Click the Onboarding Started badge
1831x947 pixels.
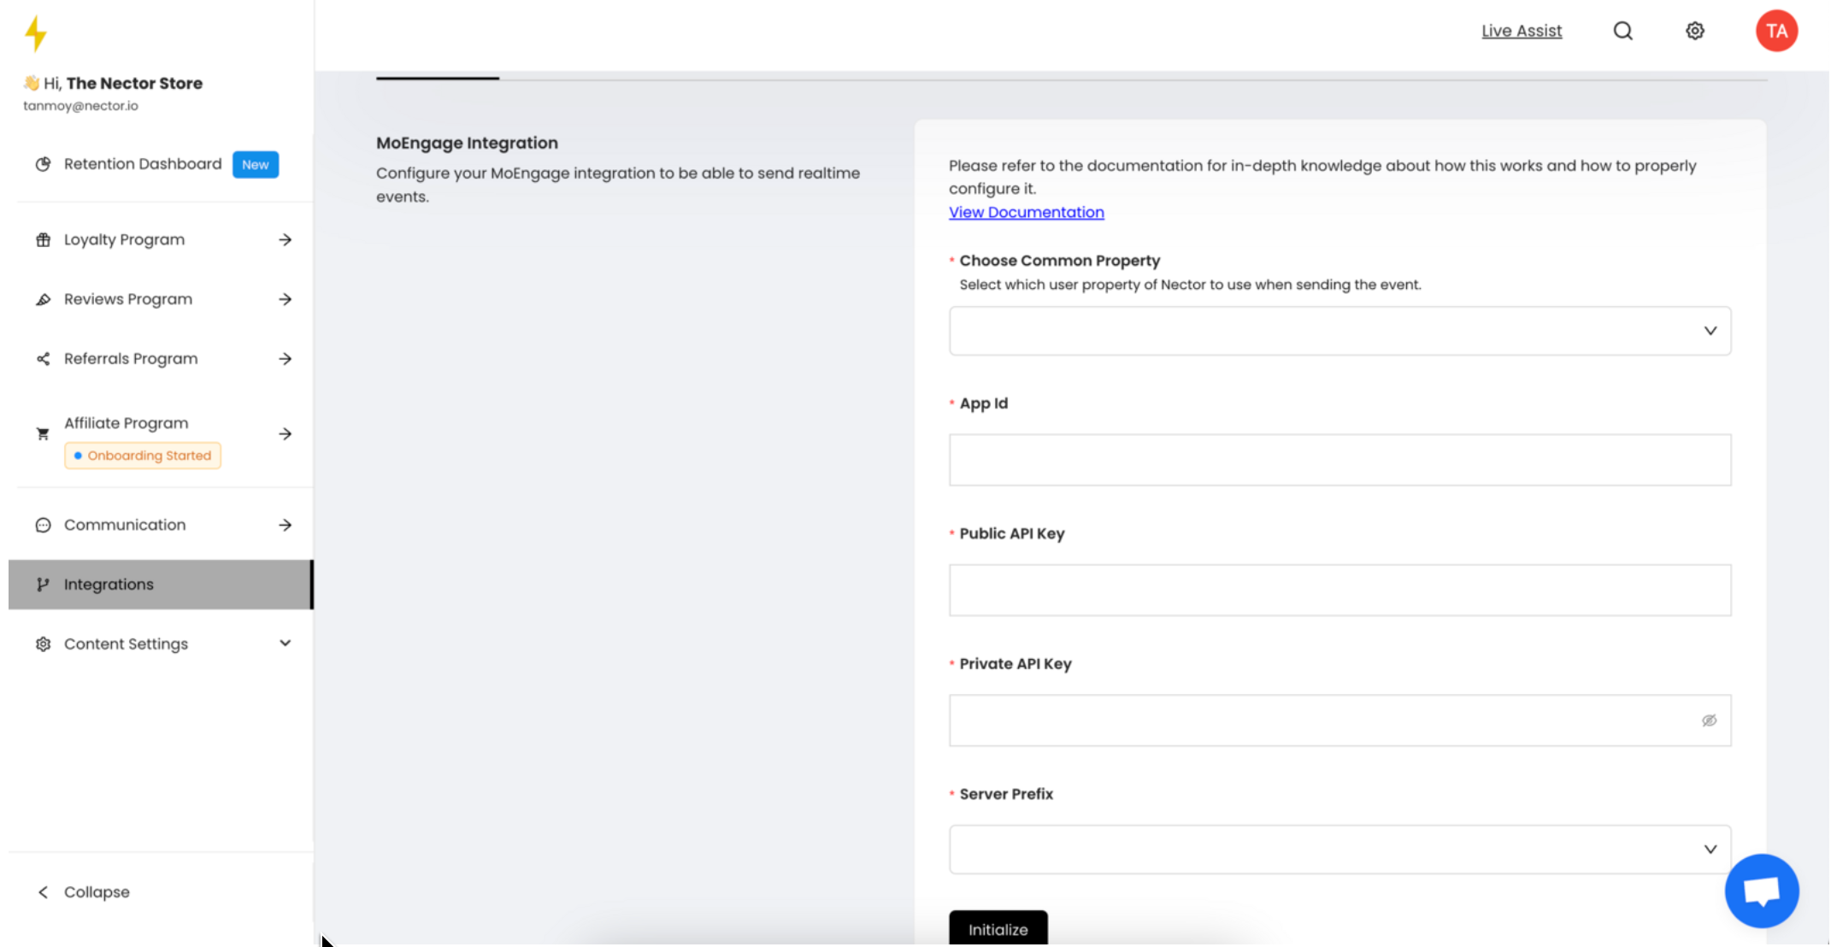tap(143, 456)
